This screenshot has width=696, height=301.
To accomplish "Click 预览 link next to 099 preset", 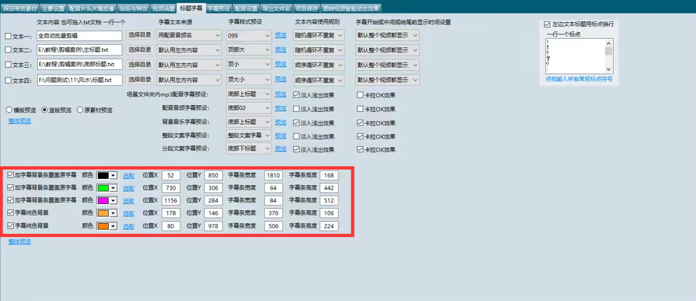I will pos(280,35).
